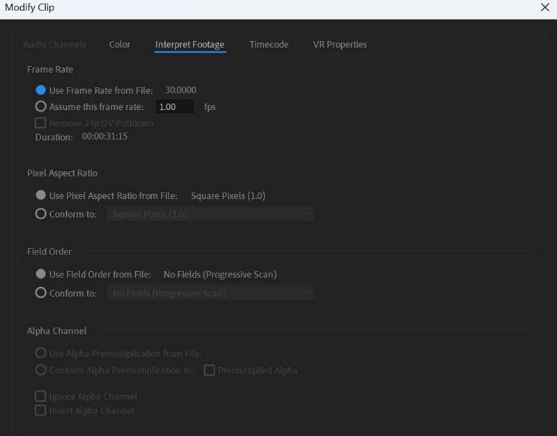This screenshot has height=436, width=557.
Task: Click the frame rate value 30.0000
Action: click(180, 90)
